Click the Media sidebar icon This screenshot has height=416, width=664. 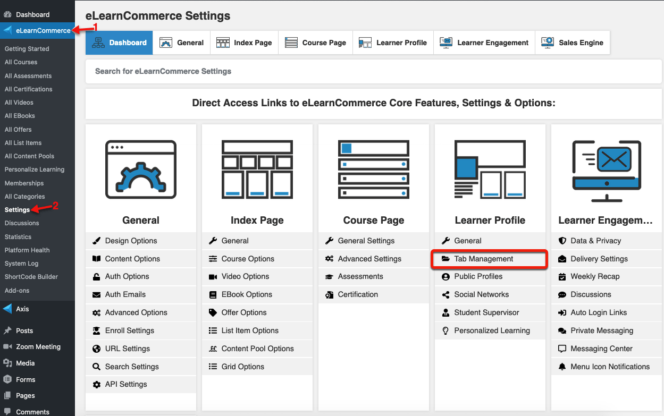point(7,363)
